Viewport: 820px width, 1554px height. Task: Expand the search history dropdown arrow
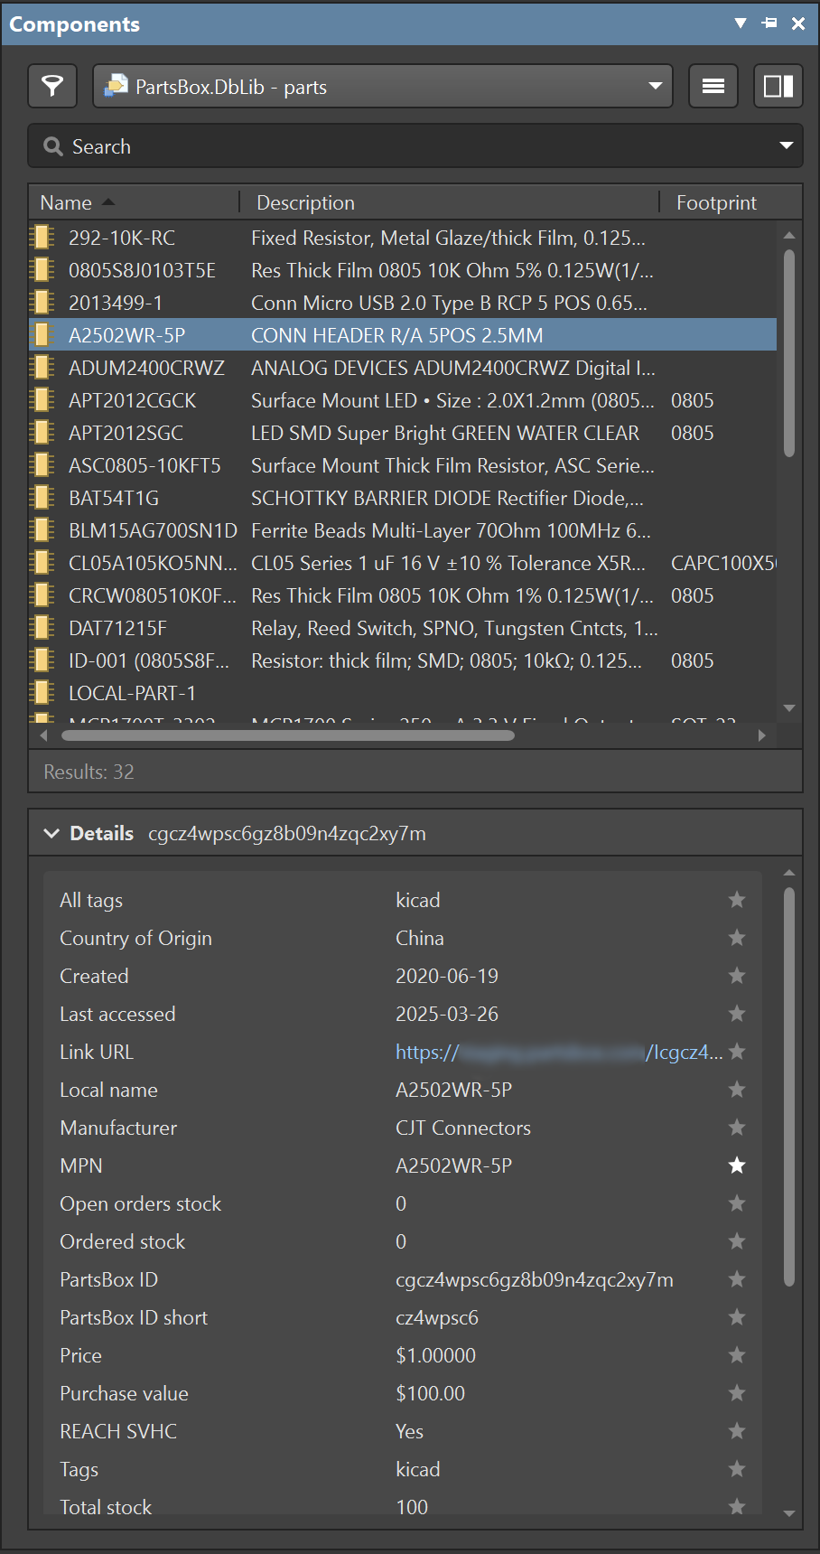click(x=786, y=146)
